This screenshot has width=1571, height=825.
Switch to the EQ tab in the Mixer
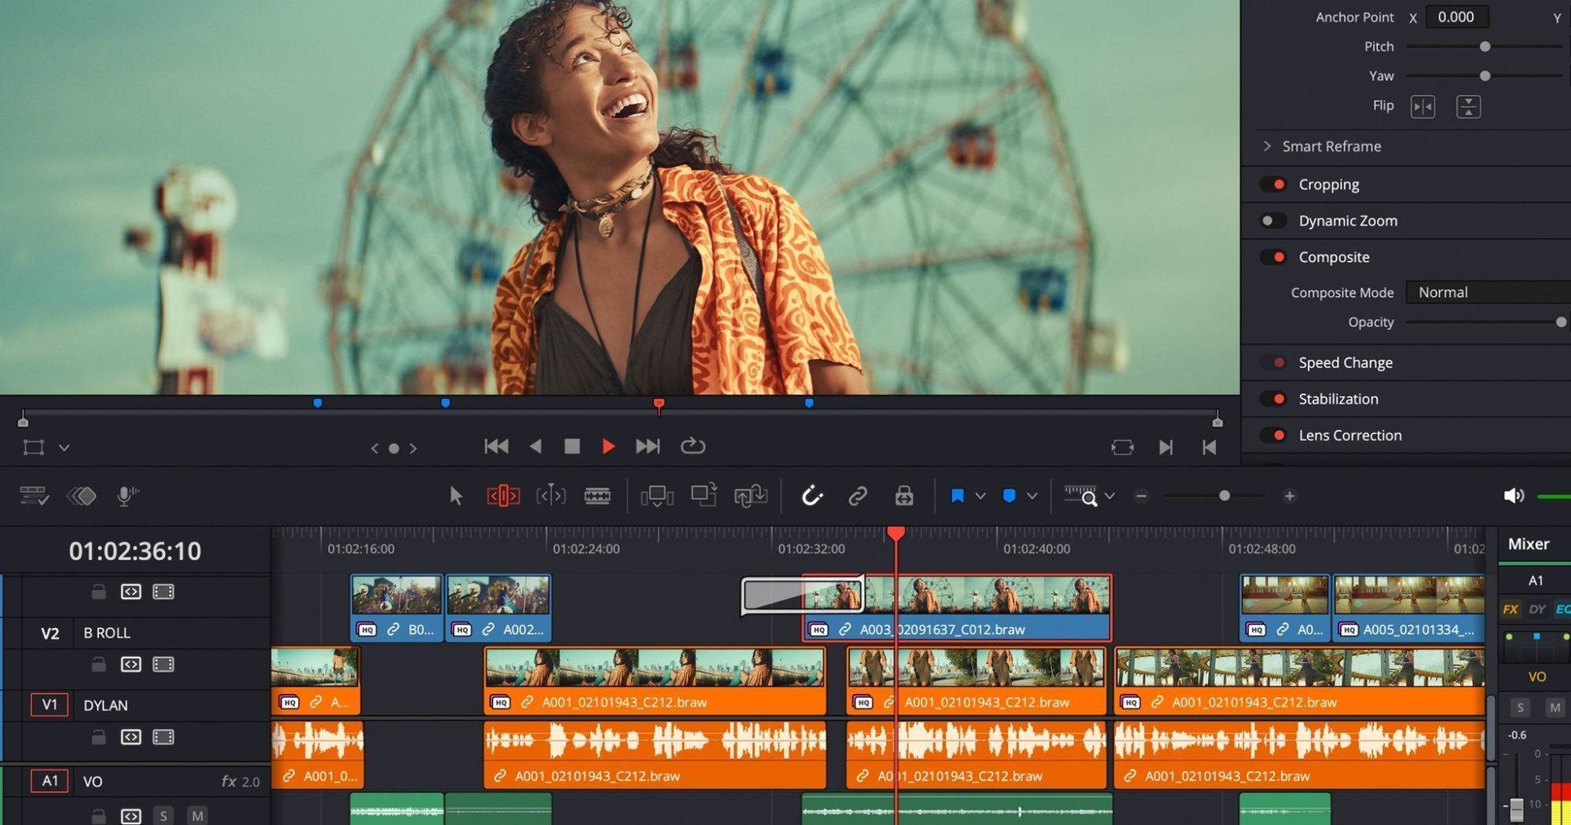click(x=1562, y=609)
